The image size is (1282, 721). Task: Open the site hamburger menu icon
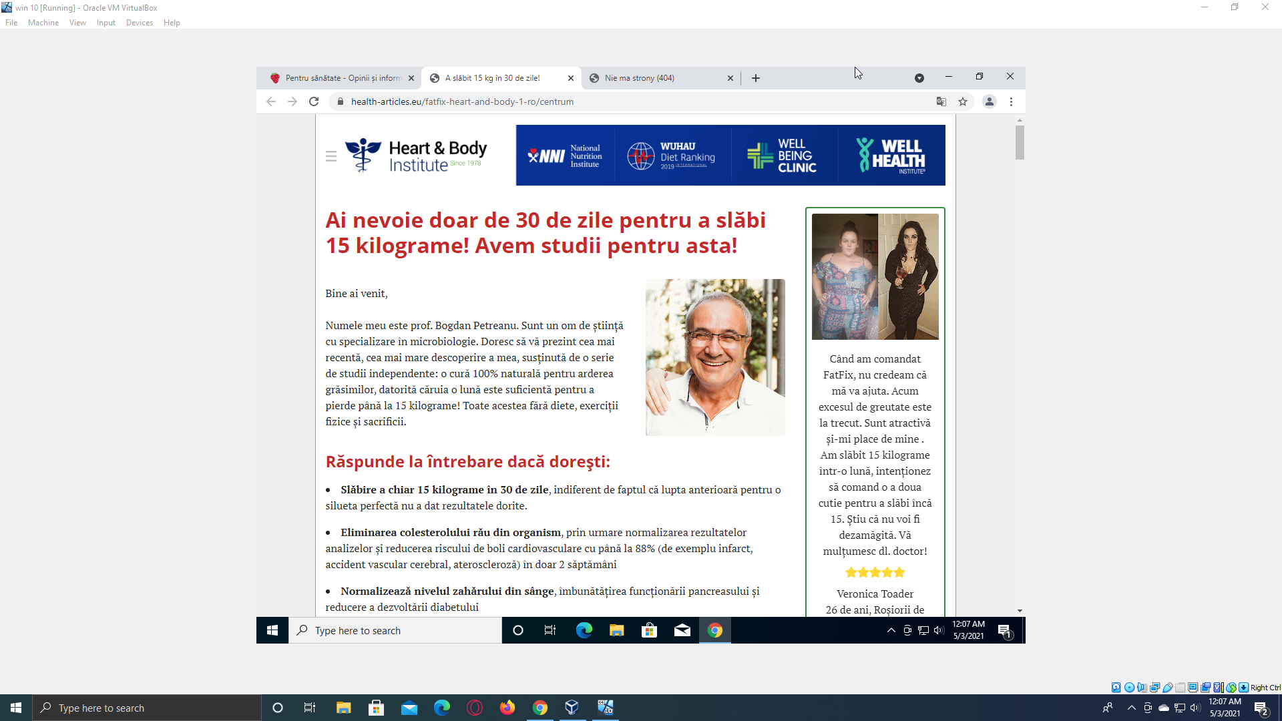(331, 156)
